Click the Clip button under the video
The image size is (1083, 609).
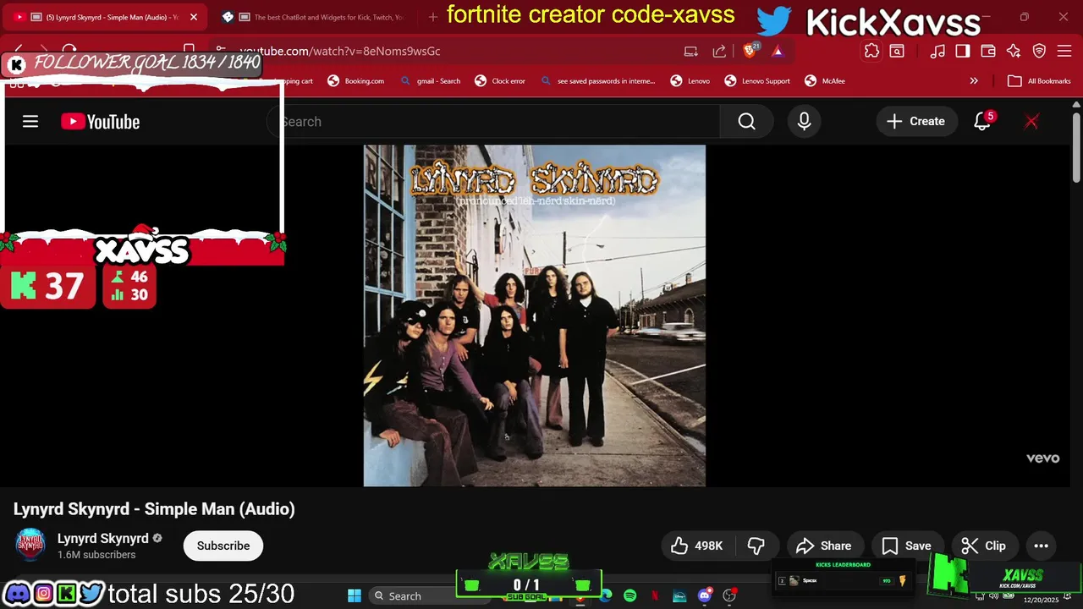coord(984,546)
